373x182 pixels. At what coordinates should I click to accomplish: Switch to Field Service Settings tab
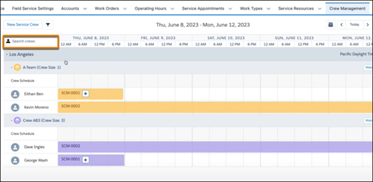click(33, 8)
